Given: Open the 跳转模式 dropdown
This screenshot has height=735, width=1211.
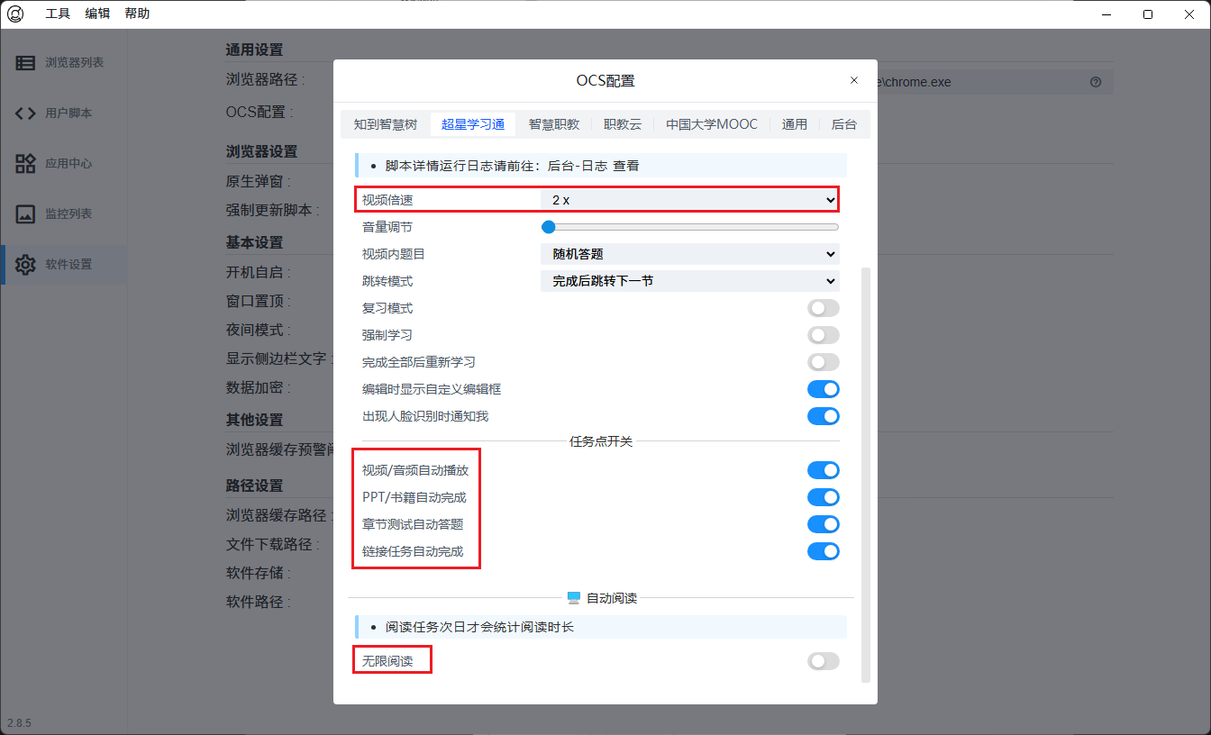Looking at the screenshot, I should coord(689,281).
